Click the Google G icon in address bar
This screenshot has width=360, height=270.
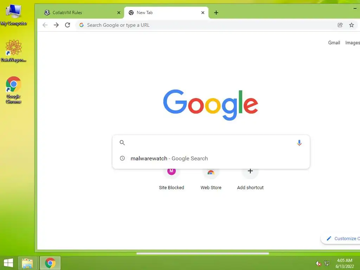82,25
